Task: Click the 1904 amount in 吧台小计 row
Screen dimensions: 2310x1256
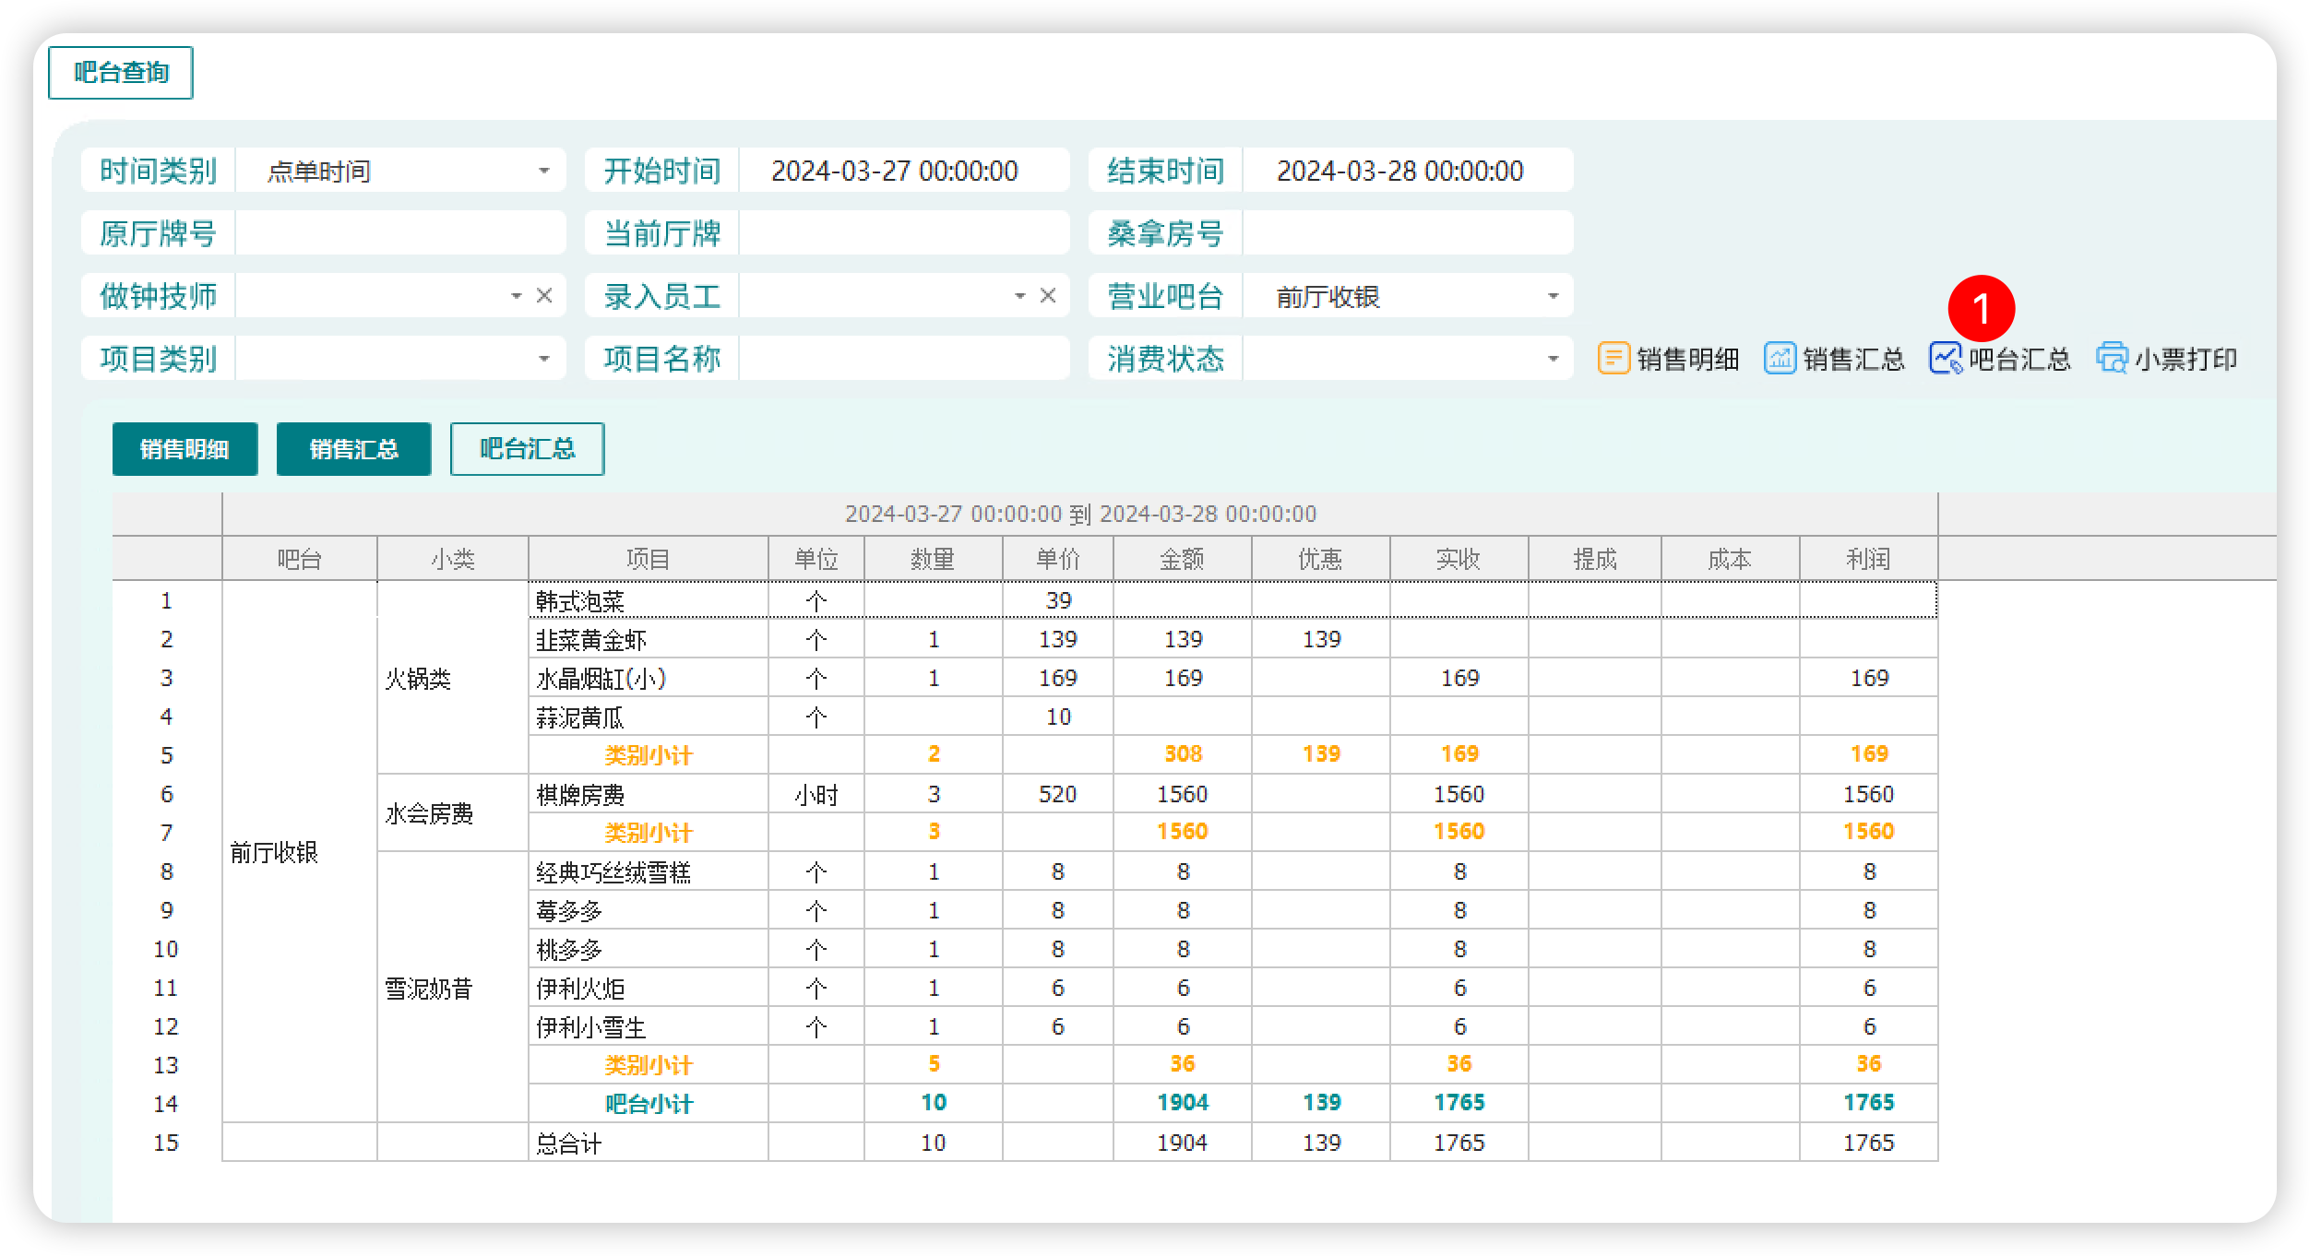Action: click(x=1183, y=1103)
